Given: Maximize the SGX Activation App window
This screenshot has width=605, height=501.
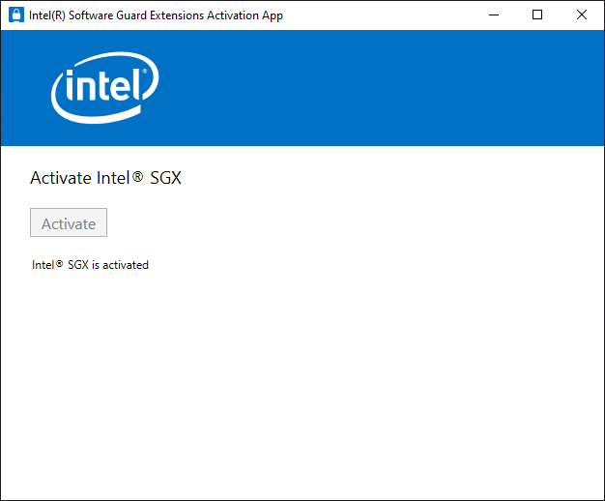Looking at the screenshot, I should pyautogui.click(x=537, y=15).
